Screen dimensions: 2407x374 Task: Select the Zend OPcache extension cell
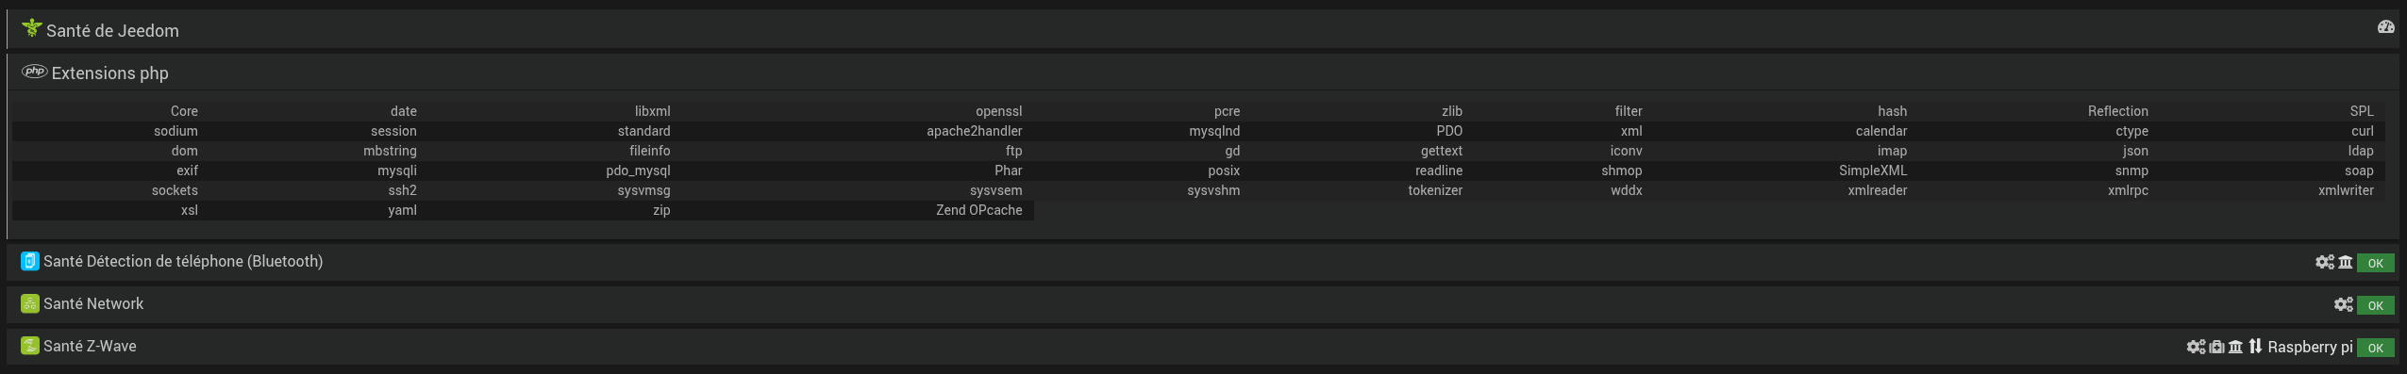(979, 210)
